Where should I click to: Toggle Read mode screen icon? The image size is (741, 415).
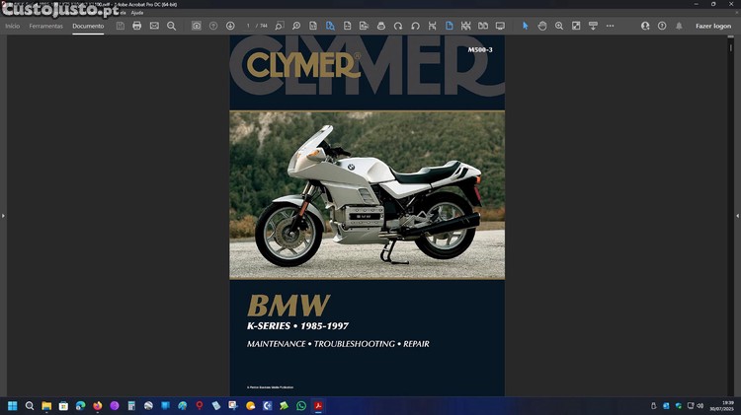(500, 26)
